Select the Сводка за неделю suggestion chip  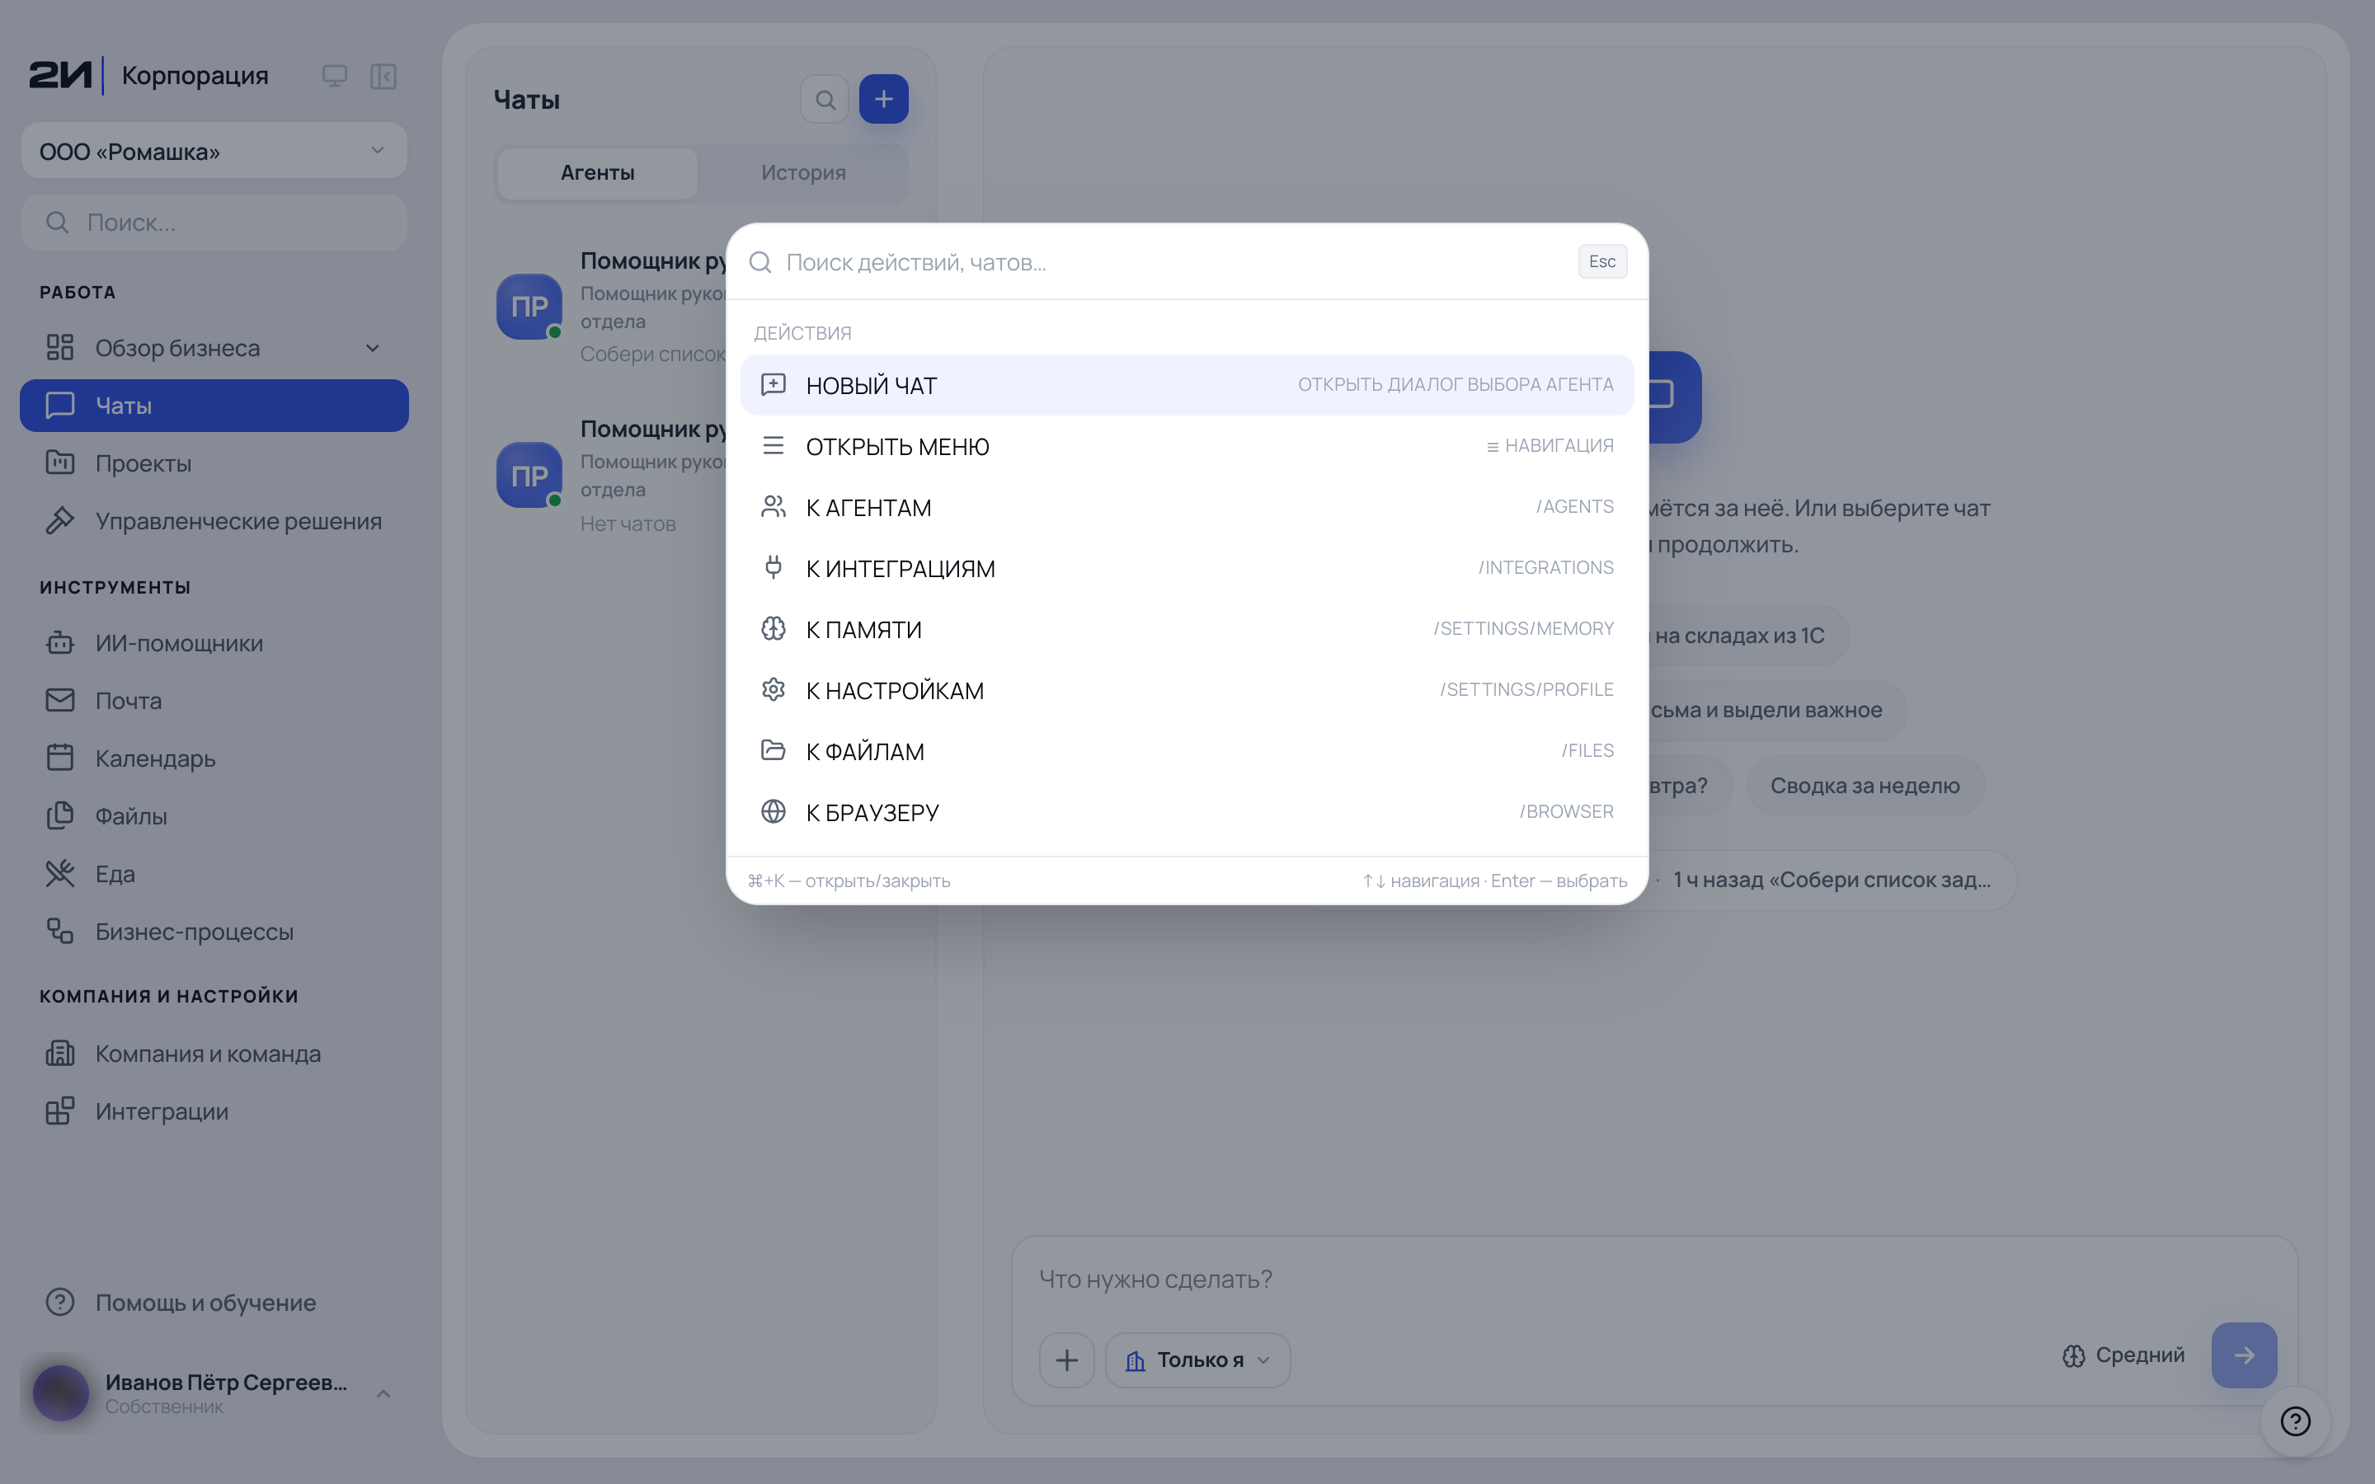1865,785
